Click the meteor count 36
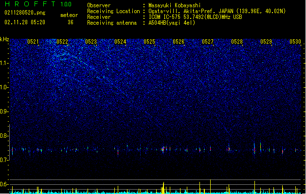The width and height of the screenshot is (306, 194). [71, 22]
